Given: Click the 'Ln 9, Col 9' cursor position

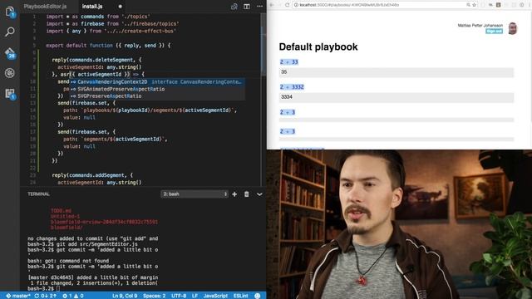Looking at the screenshot, I should (125, 296).
